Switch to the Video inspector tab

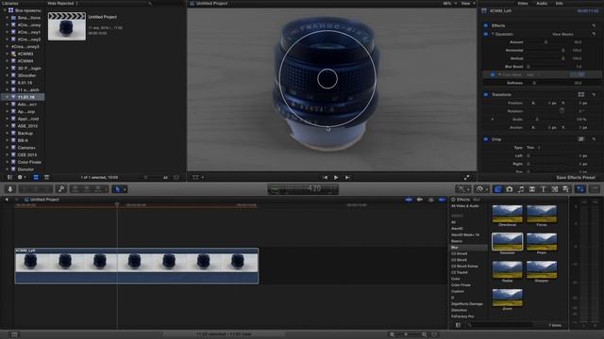[x=522, y=4]
